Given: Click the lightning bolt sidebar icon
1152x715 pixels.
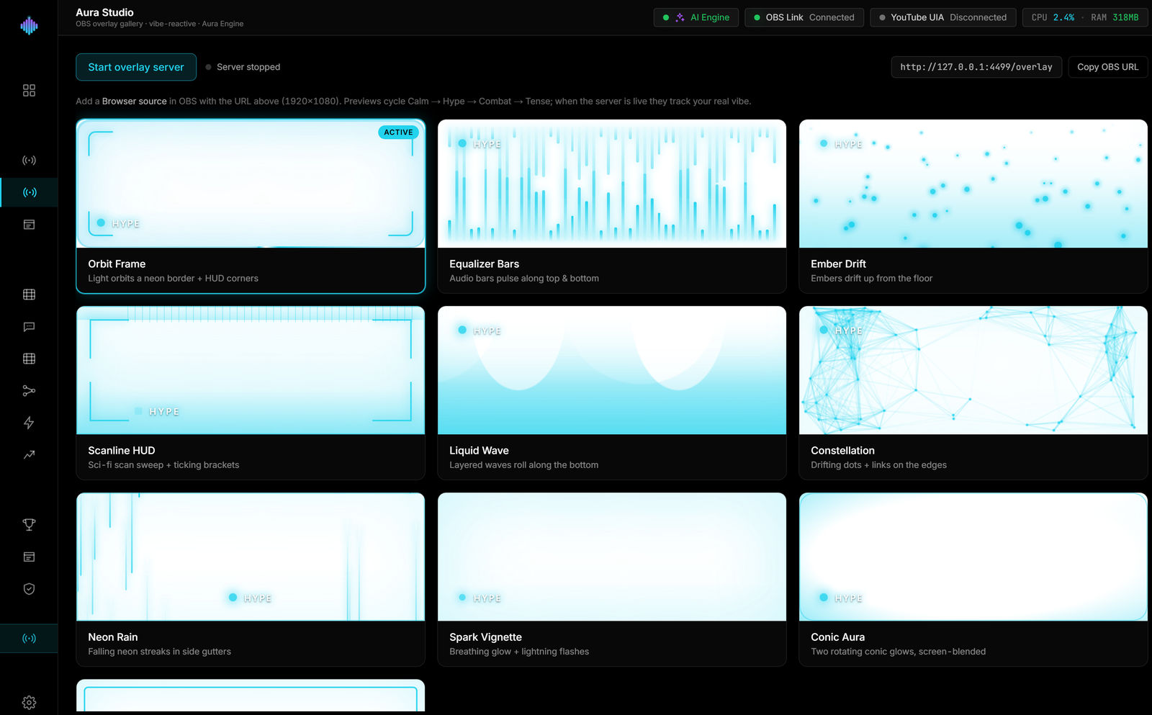Looking at the screenshot, I should [x=29, y=423].
